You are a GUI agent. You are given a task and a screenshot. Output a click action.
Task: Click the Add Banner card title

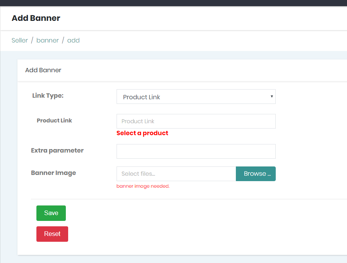pyautogui.click(x=43, y=70)
